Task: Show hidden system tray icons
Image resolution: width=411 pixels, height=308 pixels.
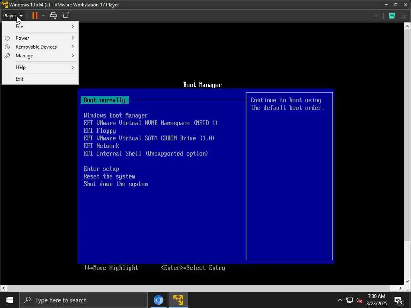Action: tap(340, 300)
